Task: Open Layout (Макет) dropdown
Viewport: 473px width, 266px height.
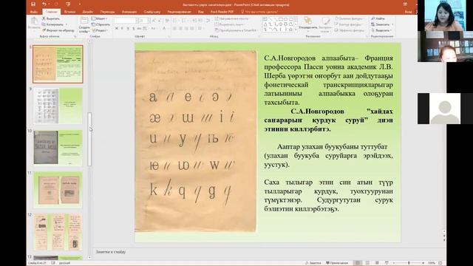Action: (100, 18)
